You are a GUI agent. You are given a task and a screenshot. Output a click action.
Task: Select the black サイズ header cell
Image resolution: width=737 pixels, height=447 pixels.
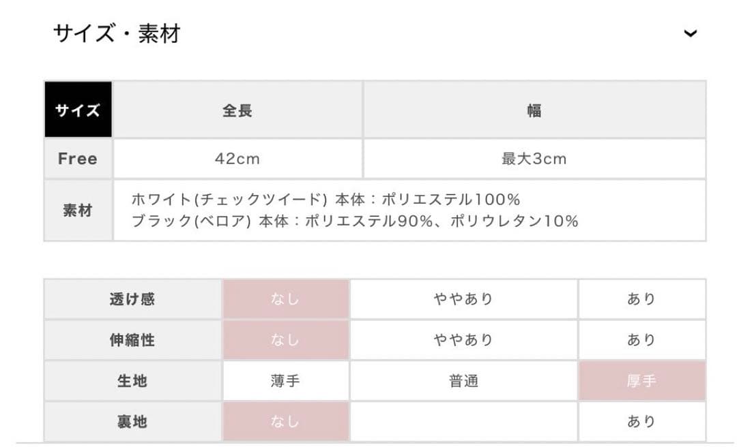77,108
